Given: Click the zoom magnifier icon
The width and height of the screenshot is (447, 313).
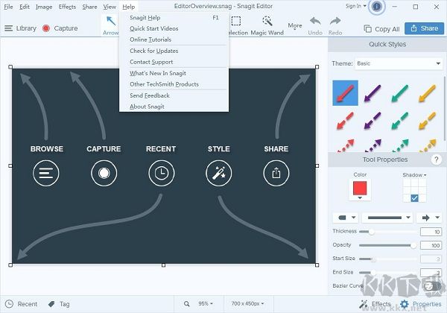Looking at the screenshot, I should pyautogui.click(x=186, y=304).
